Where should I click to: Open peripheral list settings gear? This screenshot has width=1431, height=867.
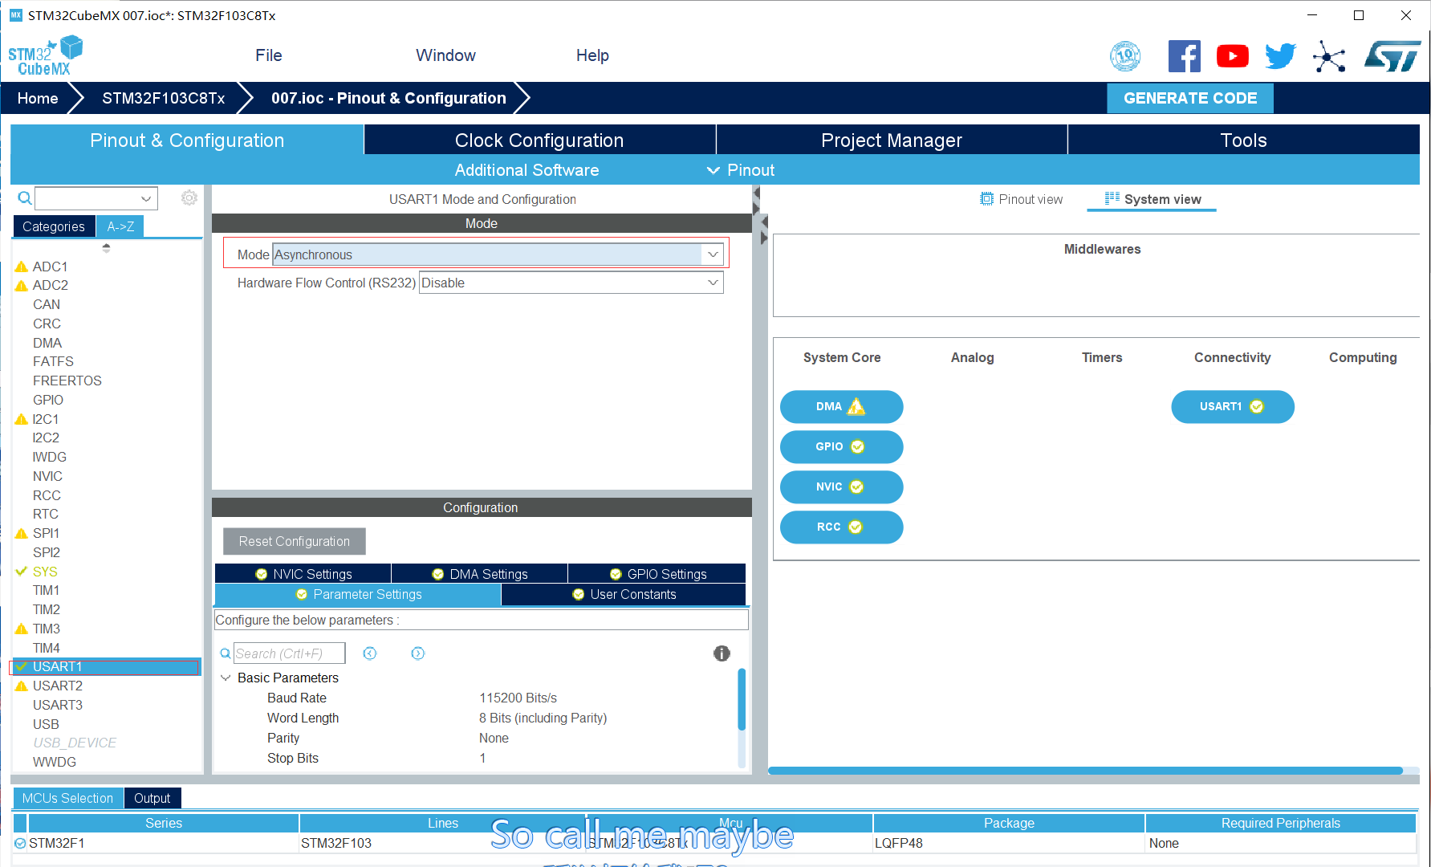[189, 197]
